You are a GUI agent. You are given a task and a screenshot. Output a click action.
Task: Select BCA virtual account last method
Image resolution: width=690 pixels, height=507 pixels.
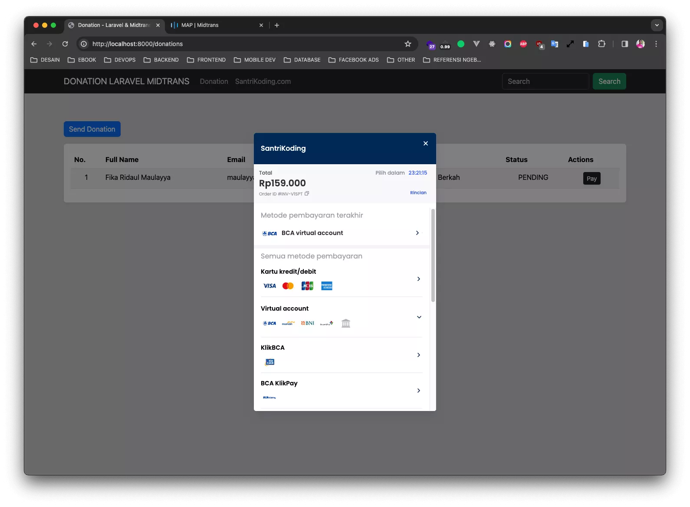(342, 233)
